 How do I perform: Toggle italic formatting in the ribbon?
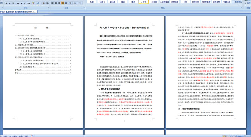point(10,3)
